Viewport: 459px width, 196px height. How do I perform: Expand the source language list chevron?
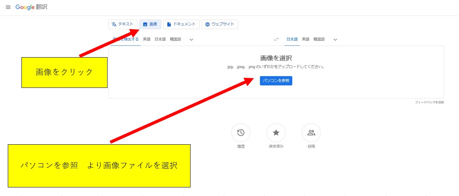coord(191,39)
